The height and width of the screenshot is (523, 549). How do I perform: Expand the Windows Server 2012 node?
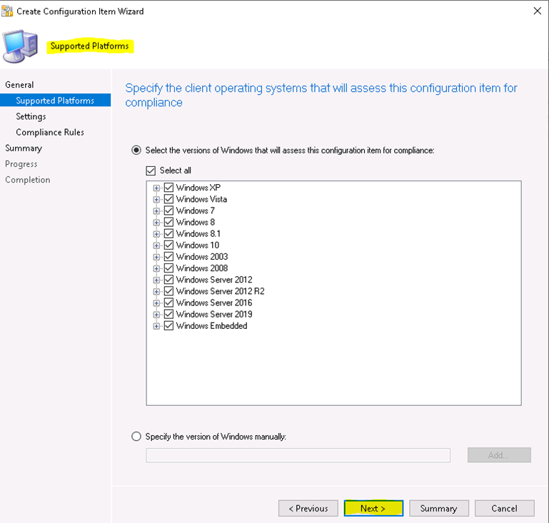pos(156,280)
